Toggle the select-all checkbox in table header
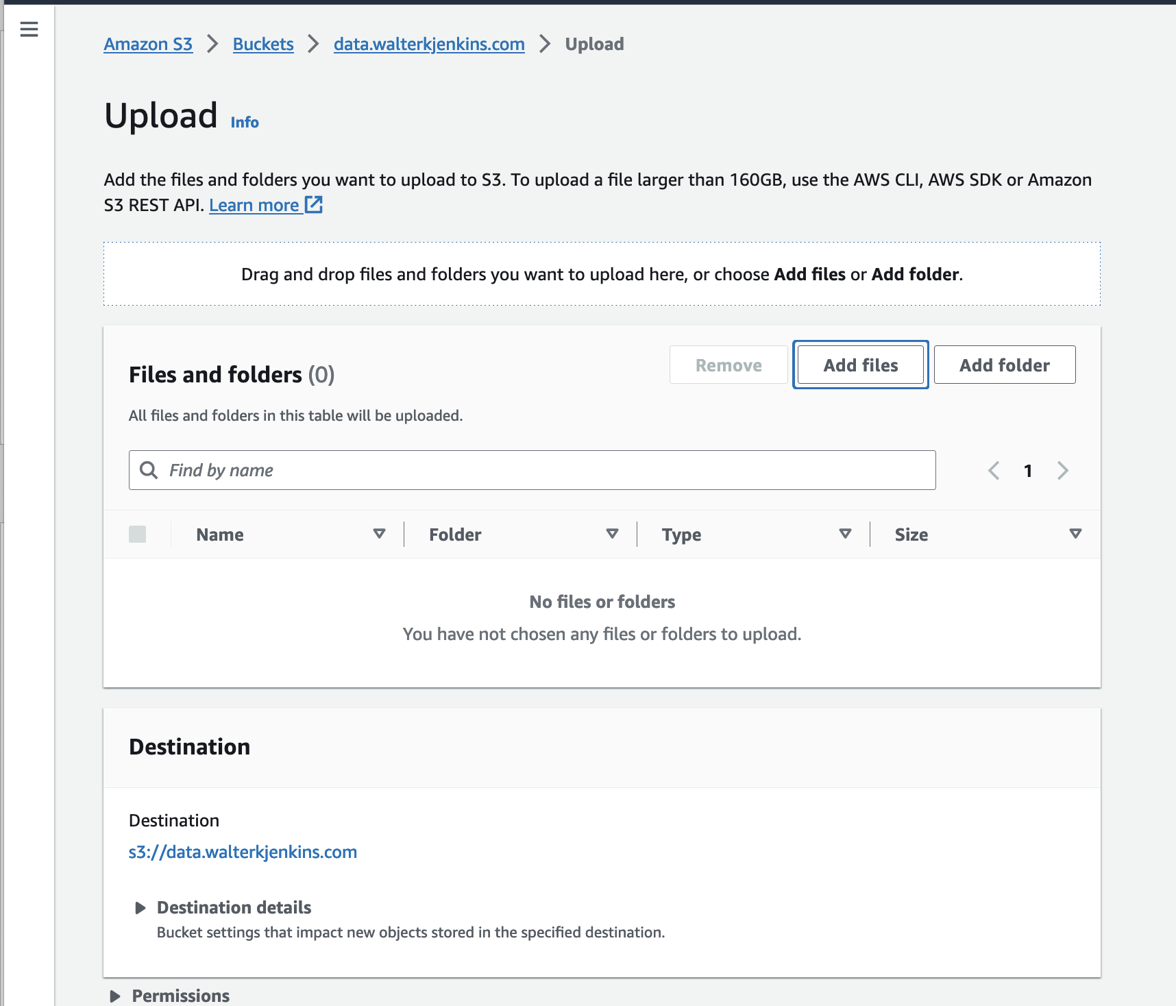The height and width of the screenshot is (1006, 1176). pyautogui.click(x=137, y=535)
